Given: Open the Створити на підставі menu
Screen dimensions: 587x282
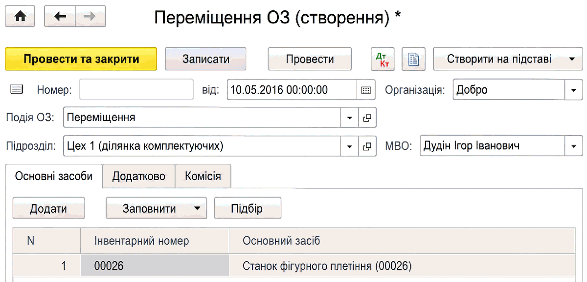Looking at the screenshot, I should coord(508,59).
